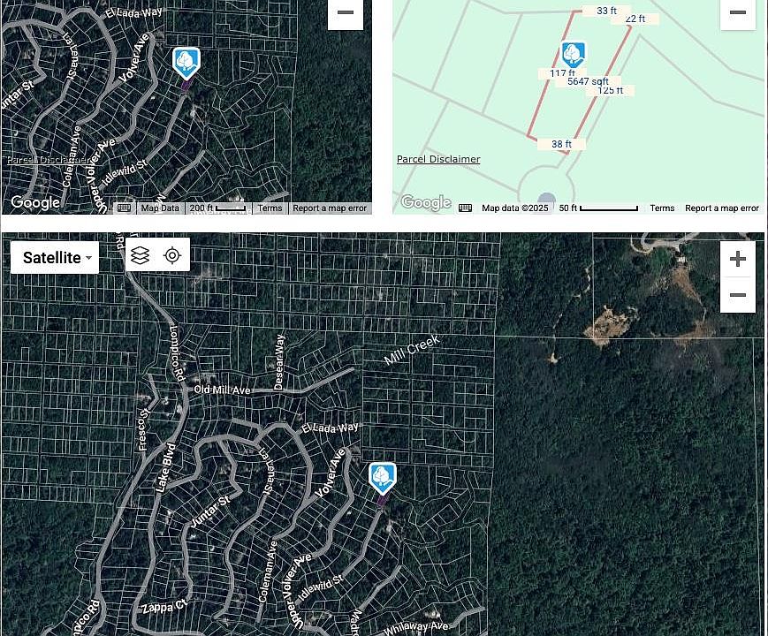Open Report a map error on parcel map
The image size is (768, 636).
(721, 208)
